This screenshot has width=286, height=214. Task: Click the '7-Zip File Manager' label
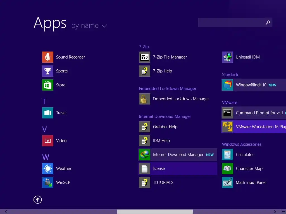coord(170,57)
